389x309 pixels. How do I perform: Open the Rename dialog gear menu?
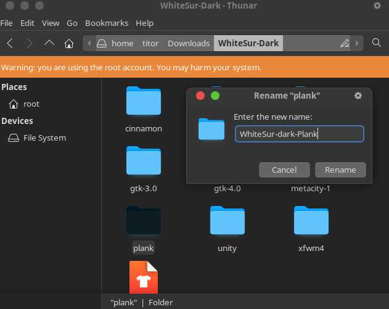tap(358, 96)
